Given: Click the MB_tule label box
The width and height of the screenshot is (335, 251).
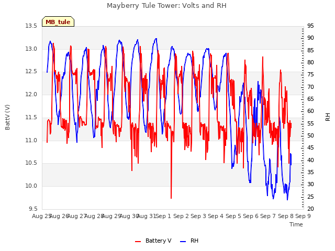Looking at the screenshot, I should (x=58, y=21).
